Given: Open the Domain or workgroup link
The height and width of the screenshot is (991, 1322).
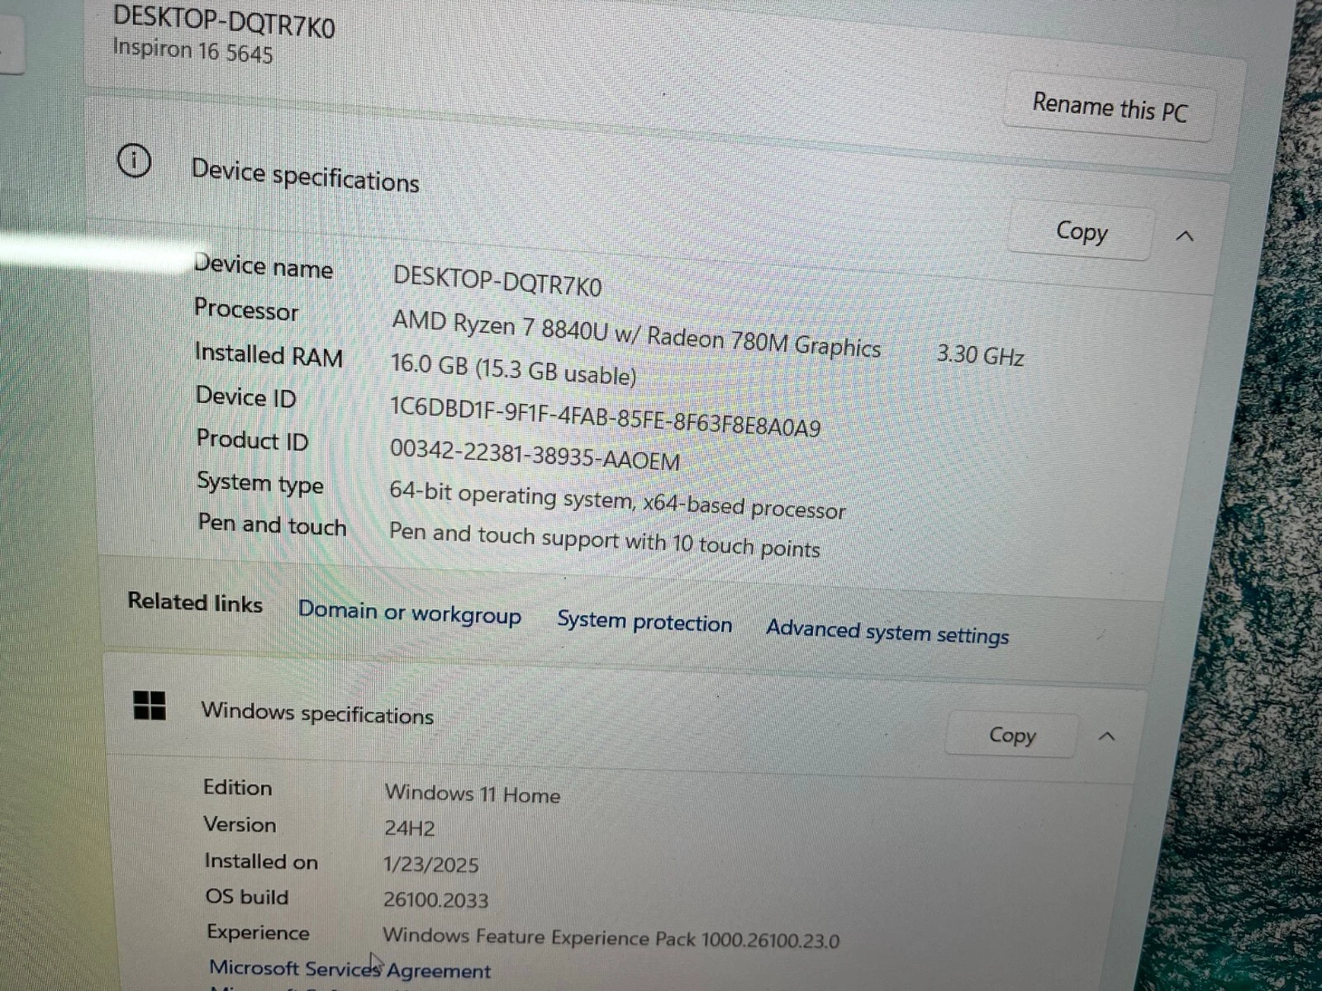Looking at the screenshot, I should pos(409,613).
